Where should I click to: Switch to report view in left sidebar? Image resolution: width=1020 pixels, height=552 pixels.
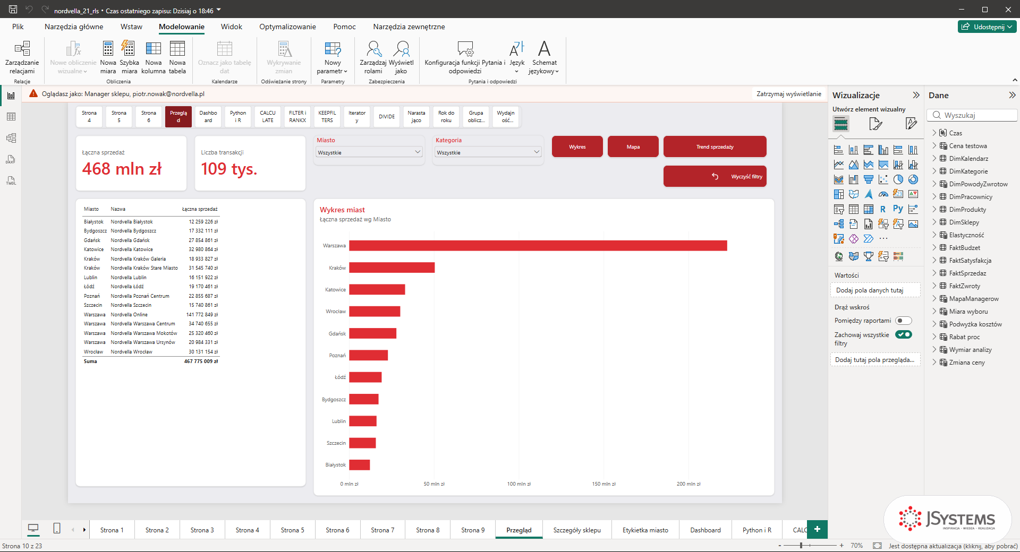point(11,96)
